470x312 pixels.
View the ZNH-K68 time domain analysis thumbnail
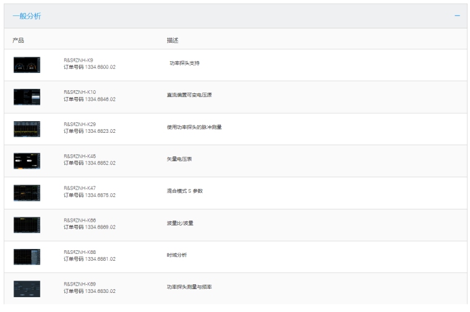pyautogui.click(x=27, y=257)
